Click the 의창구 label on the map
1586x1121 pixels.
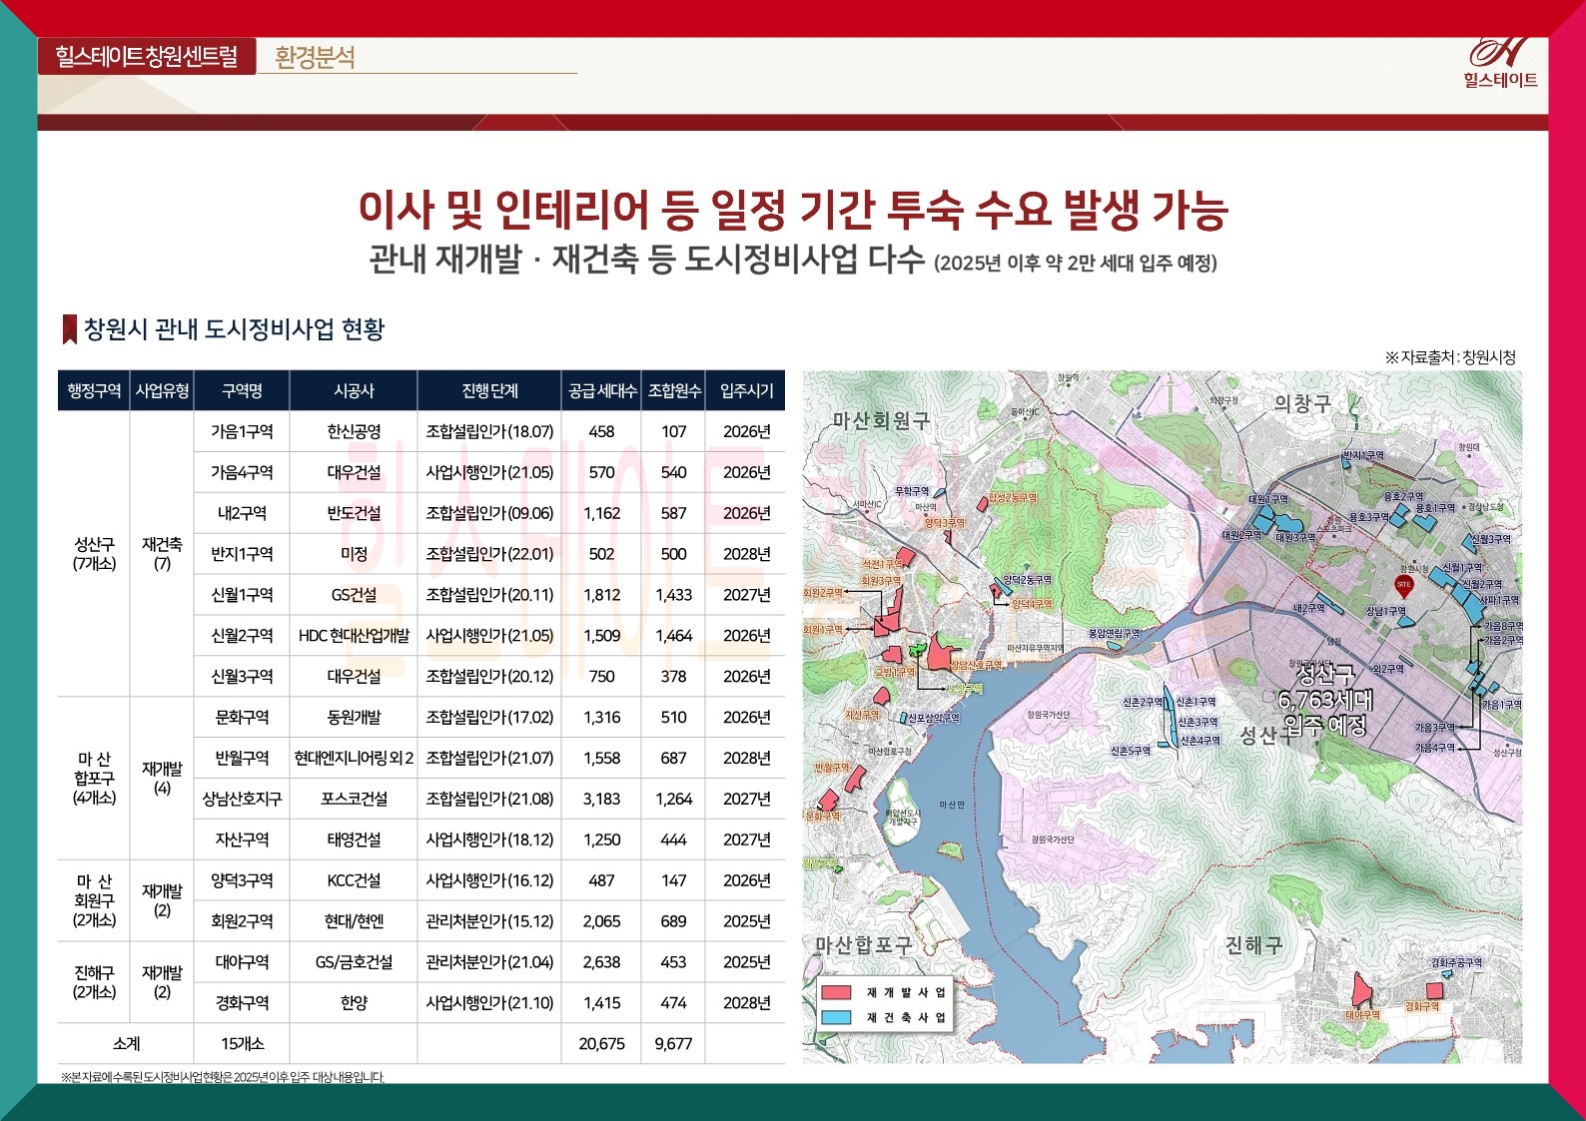pyautogui.click(x=1302, y=404)
